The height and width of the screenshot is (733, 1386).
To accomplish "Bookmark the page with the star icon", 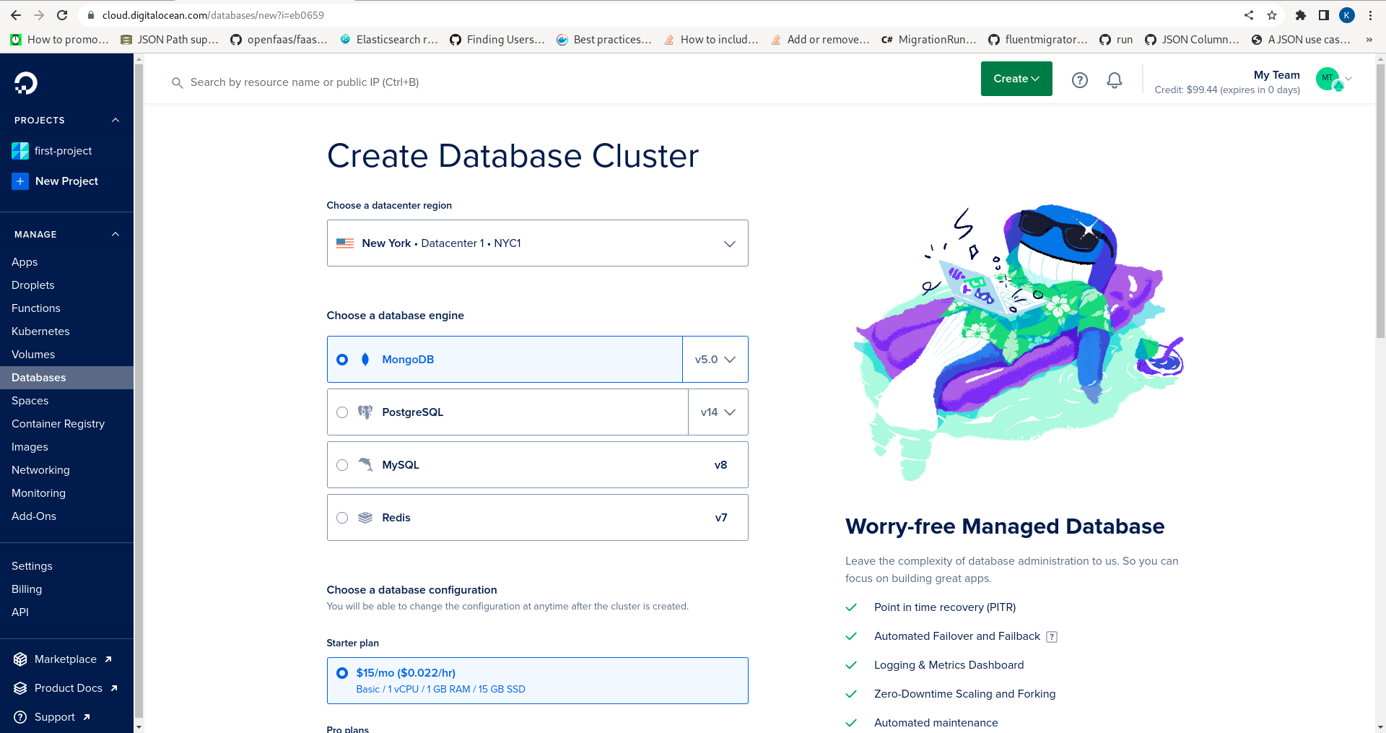I will (x=1272, y=15).
